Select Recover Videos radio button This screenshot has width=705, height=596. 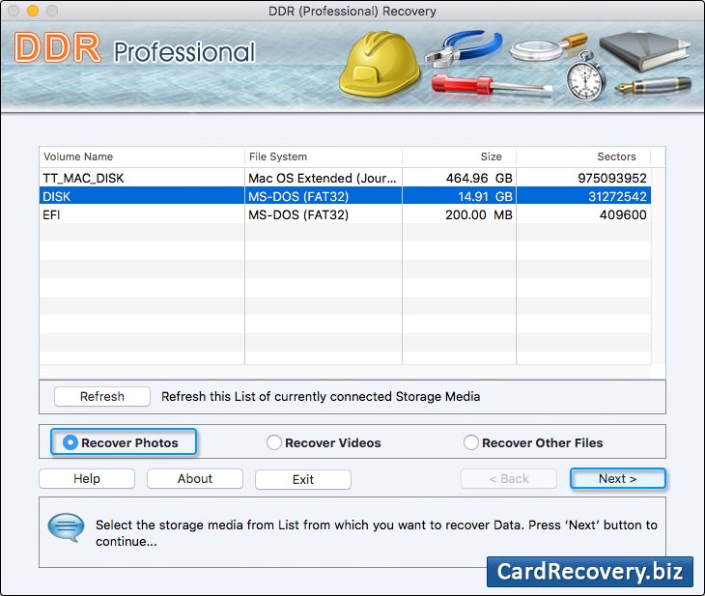pos(274,442)
